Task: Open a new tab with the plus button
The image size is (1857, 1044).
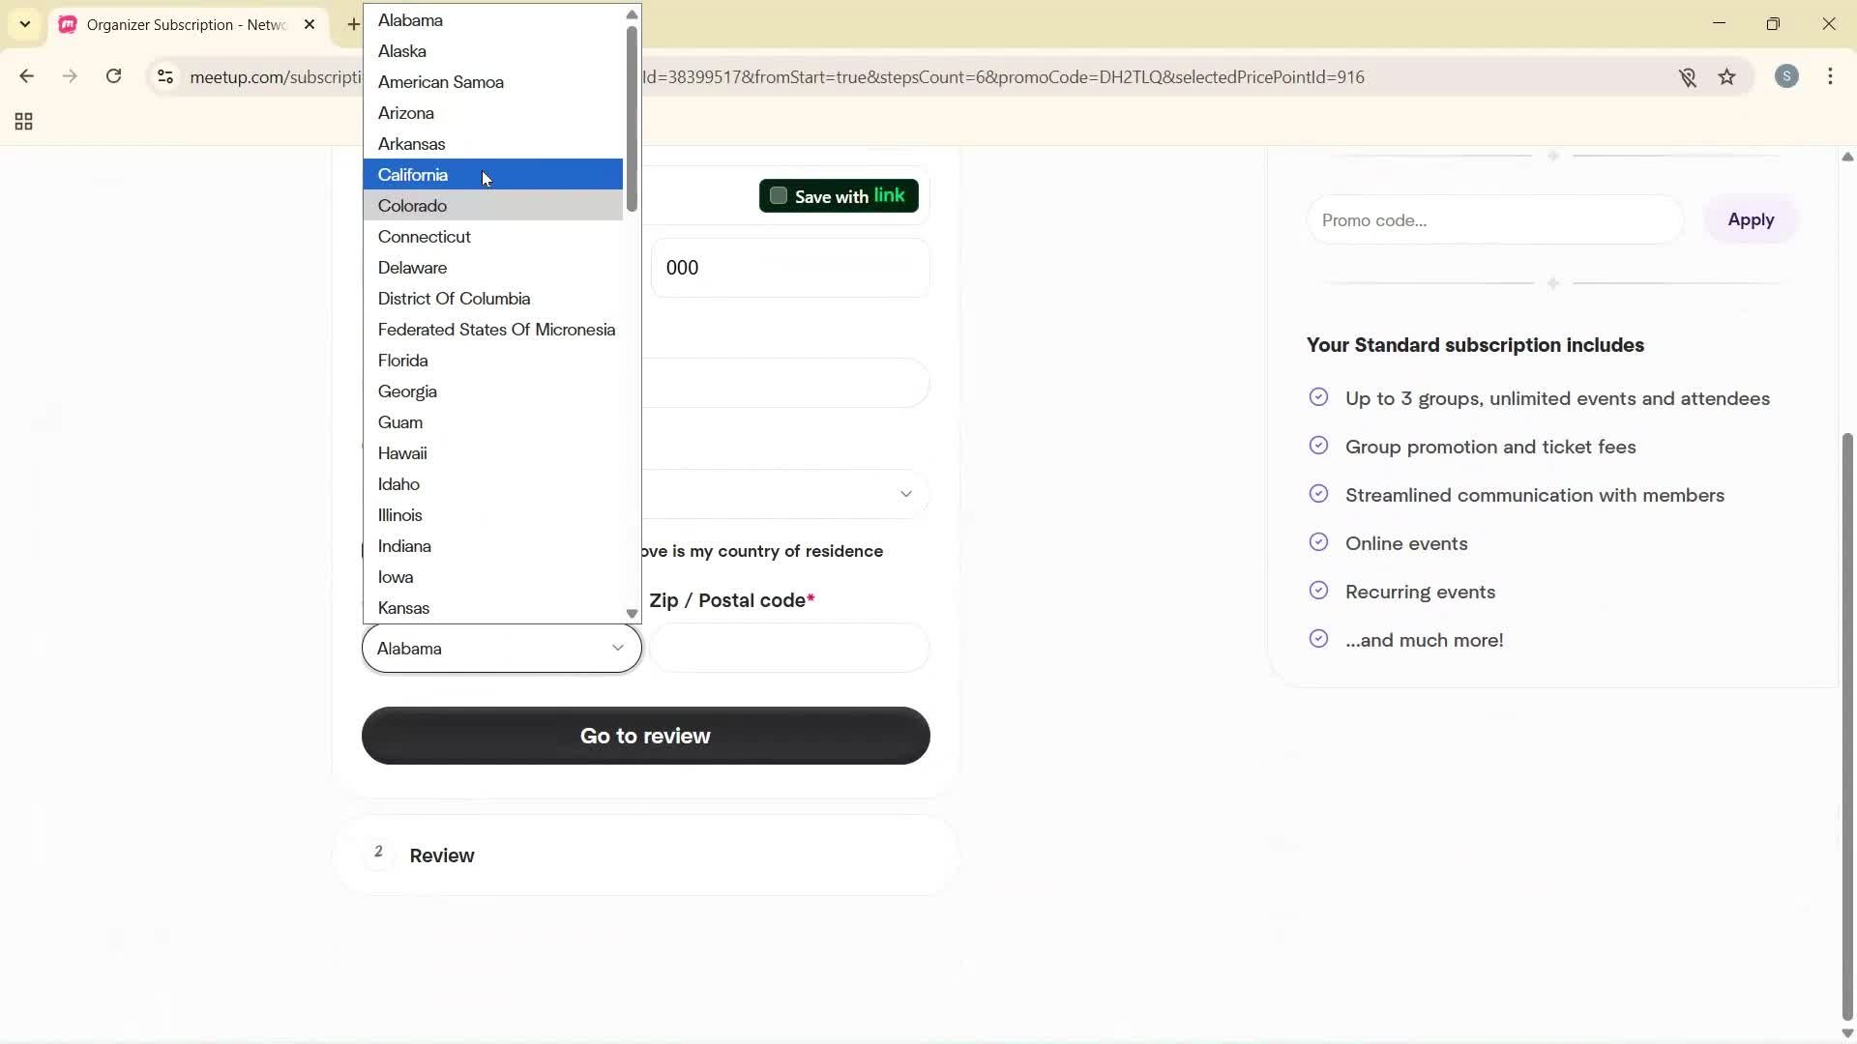Action: 352,24
